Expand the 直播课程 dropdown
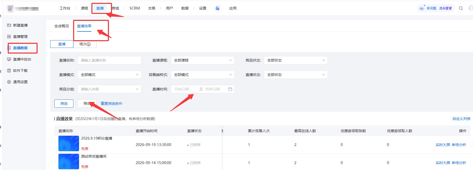The image size is (473, 170). click(203, 60)
